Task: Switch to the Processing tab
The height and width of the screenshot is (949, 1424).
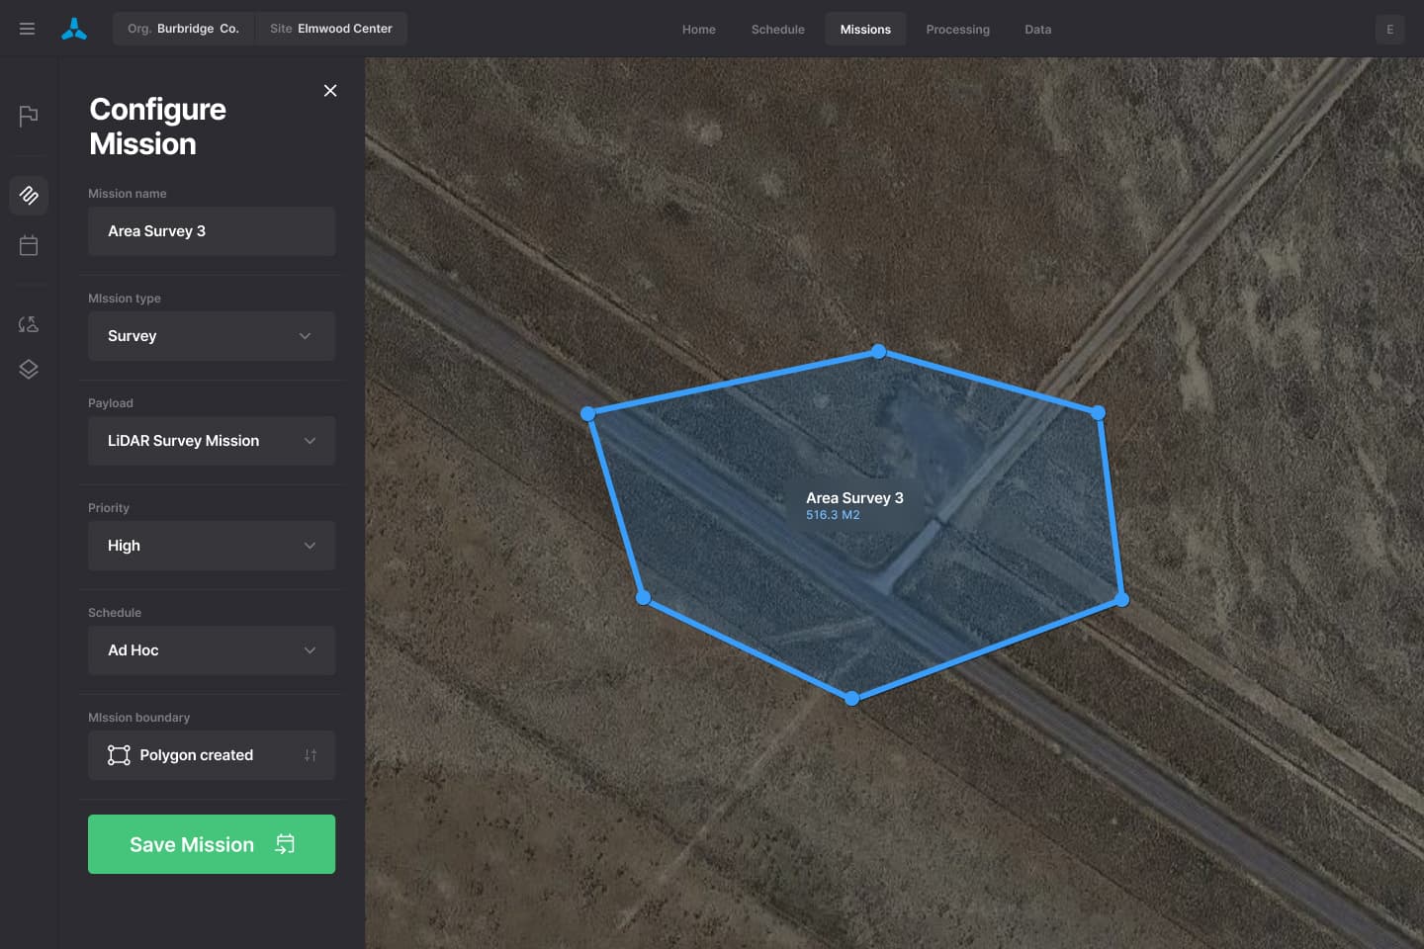Action: click(x=957, y=29)
